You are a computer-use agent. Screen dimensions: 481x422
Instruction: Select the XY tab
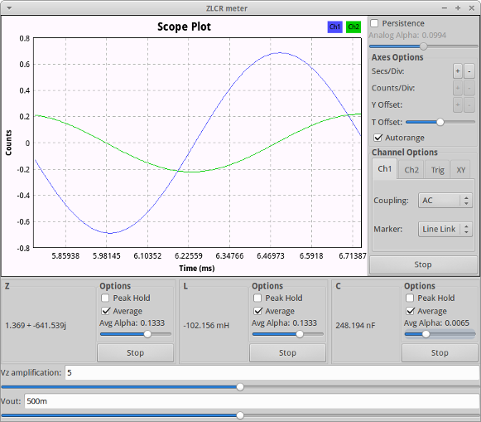point(461,170)
